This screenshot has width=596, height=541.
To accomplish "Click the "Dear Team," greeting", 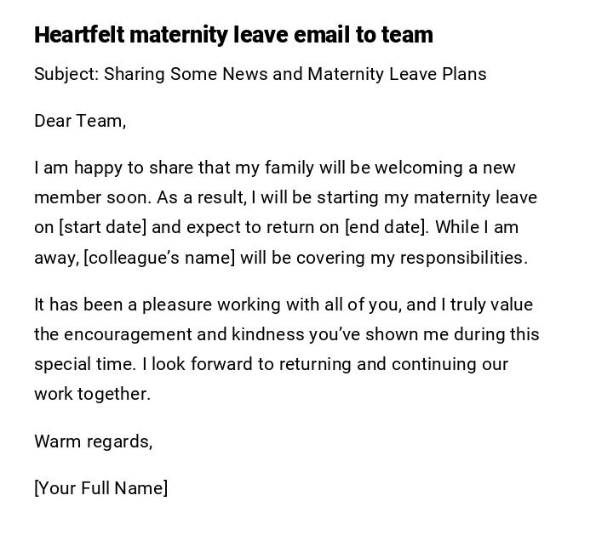I will click(80, 121).
